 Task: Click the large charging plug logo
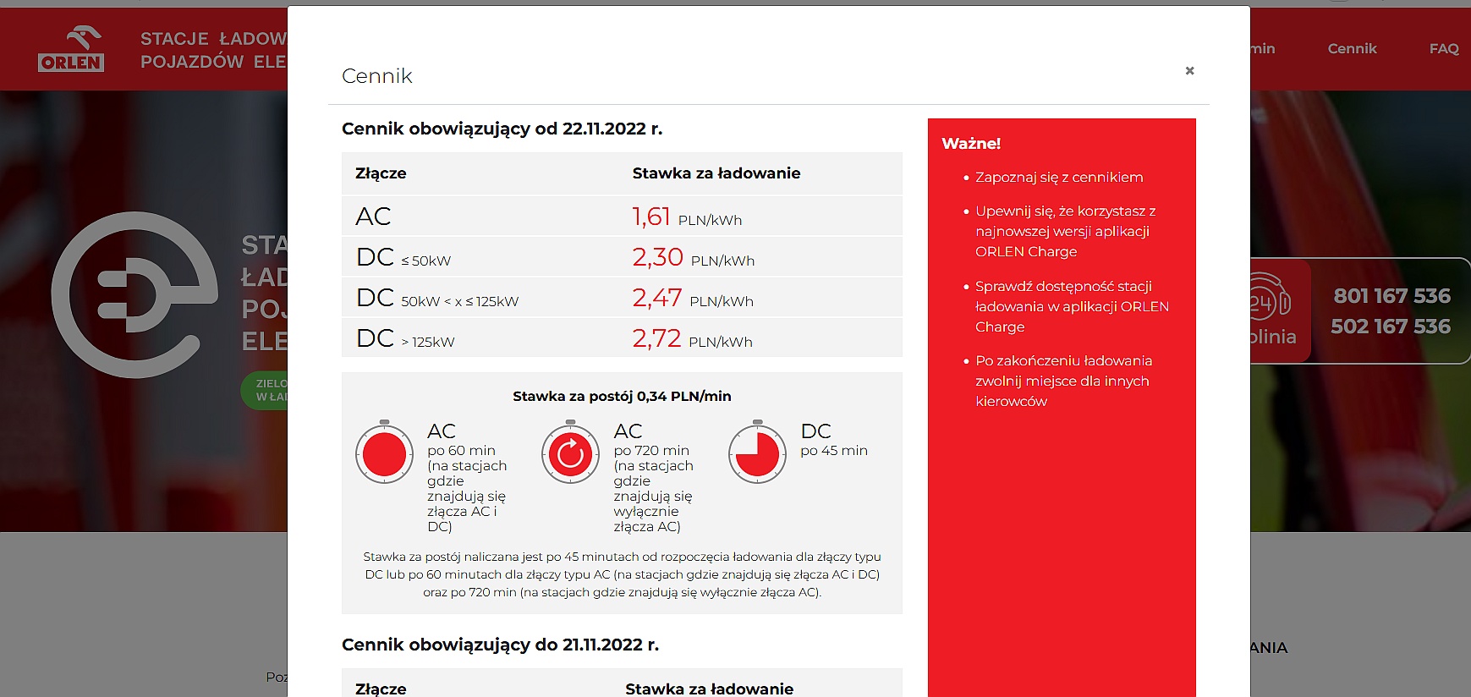click(134, 294)
